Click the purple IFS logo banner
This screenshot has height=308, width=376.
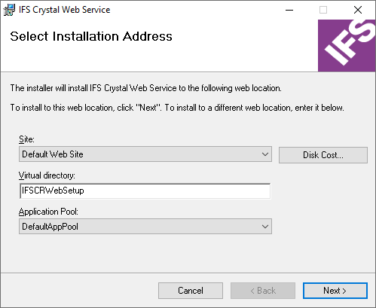coord(347,46)
